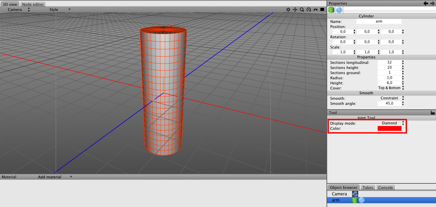Screen dimensions: 436x207
Task: Go back with Properties left arrow
Action: (426, 3)
